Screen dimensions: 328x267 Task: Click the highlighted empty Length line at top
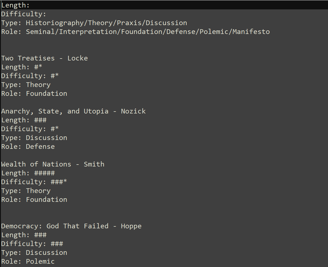[15, 5]
